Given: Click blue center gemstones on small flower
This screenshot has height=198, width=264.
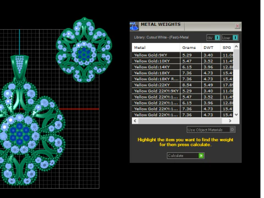Looking at the screenshot, I should (84, 53).
